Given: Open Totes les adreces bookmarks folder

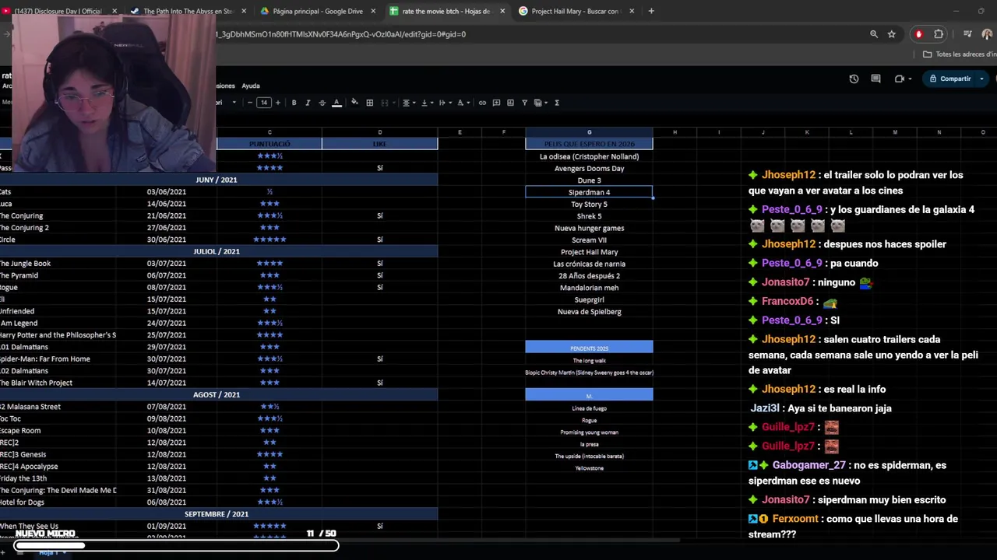Looking at the screenshot, I should pos(960,54).
